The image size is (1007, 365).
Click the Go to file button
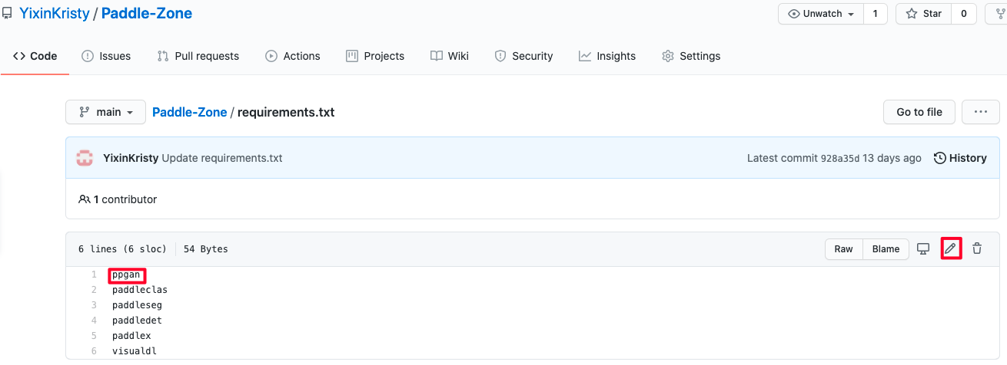(x=919, y=112)
